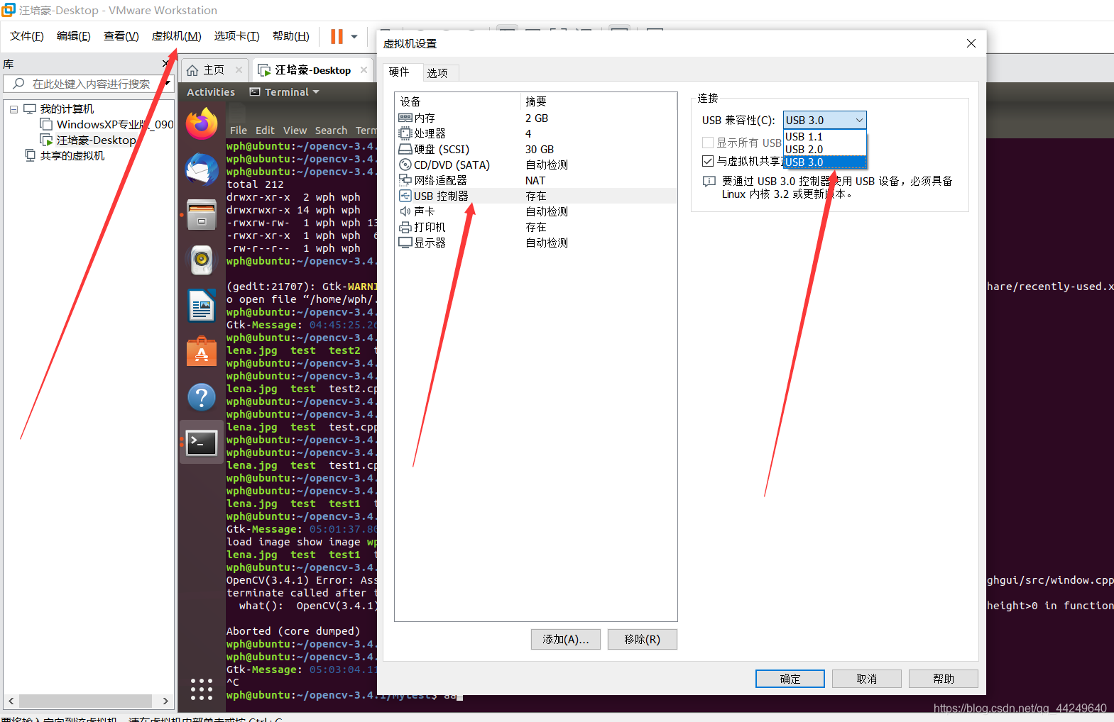The width and height of the screenshot is (1114, 722).
Task: Switch to the 汪培豪-Desktop VM tab
Action: click(313, 70)
